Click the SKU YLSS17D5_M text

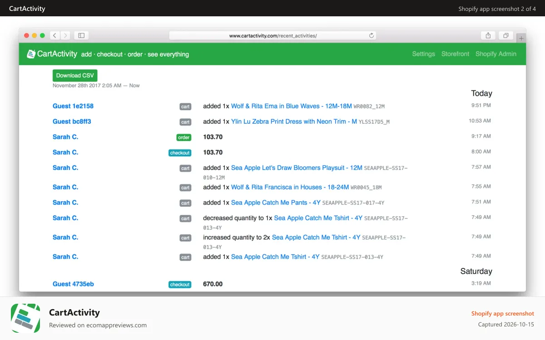(x=374, y=122)
